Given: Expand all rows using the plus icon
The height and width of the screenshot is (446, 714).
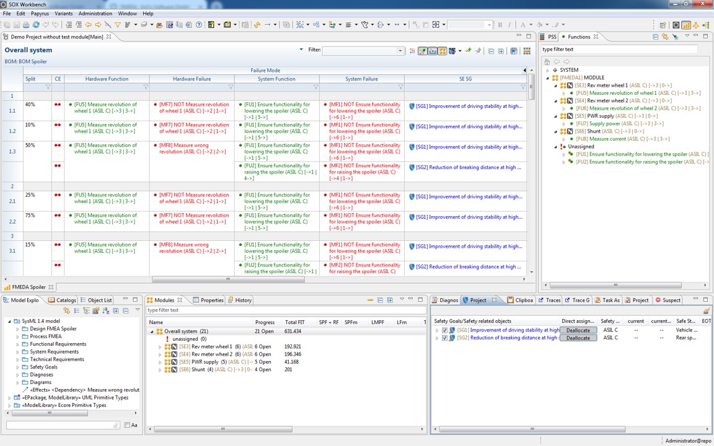Looking at the screenshot, I should click(x=501, y=51).
